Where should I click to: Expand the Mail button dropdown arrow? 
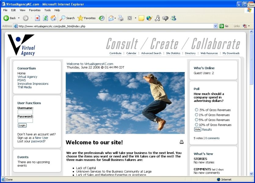[115, 18]
